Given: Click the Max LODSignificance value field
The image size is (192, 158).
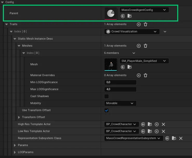Looking at the screenshot, I should (120, 89).
